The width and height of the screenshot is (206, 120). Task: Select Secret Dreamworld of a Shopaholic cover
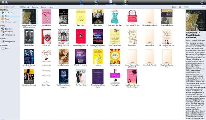(x=132, y=56)
